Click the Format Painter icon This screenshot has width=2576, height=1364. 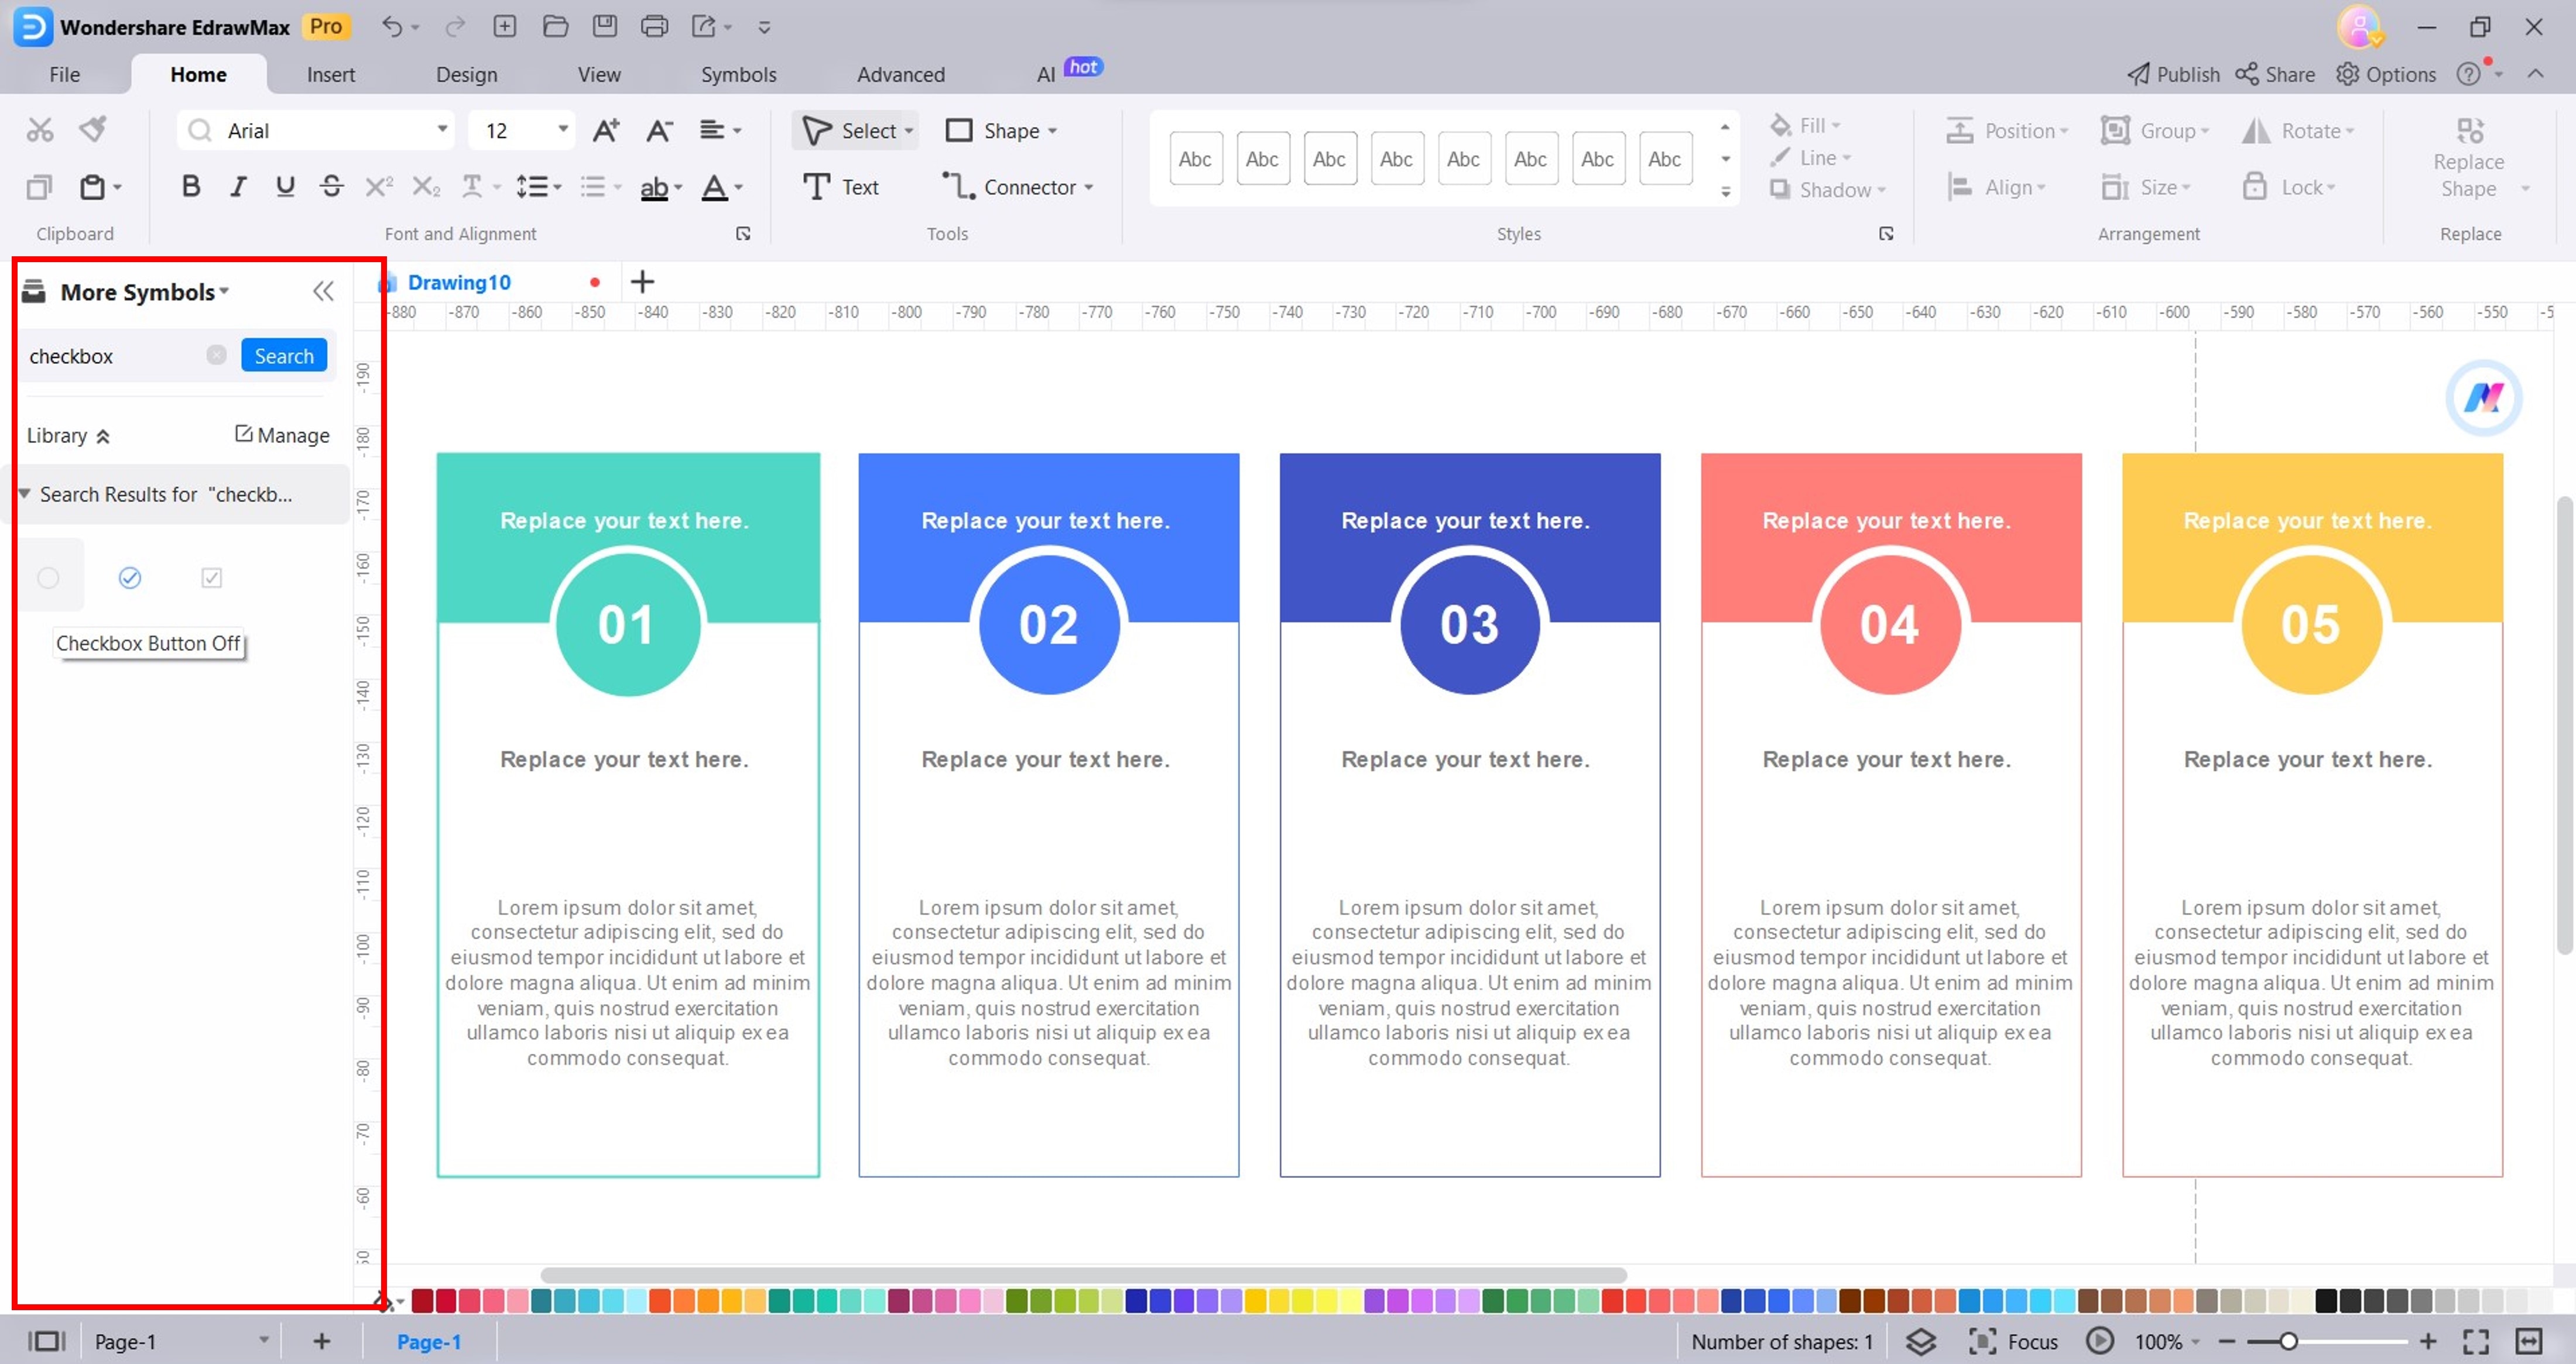coord(93,129)
